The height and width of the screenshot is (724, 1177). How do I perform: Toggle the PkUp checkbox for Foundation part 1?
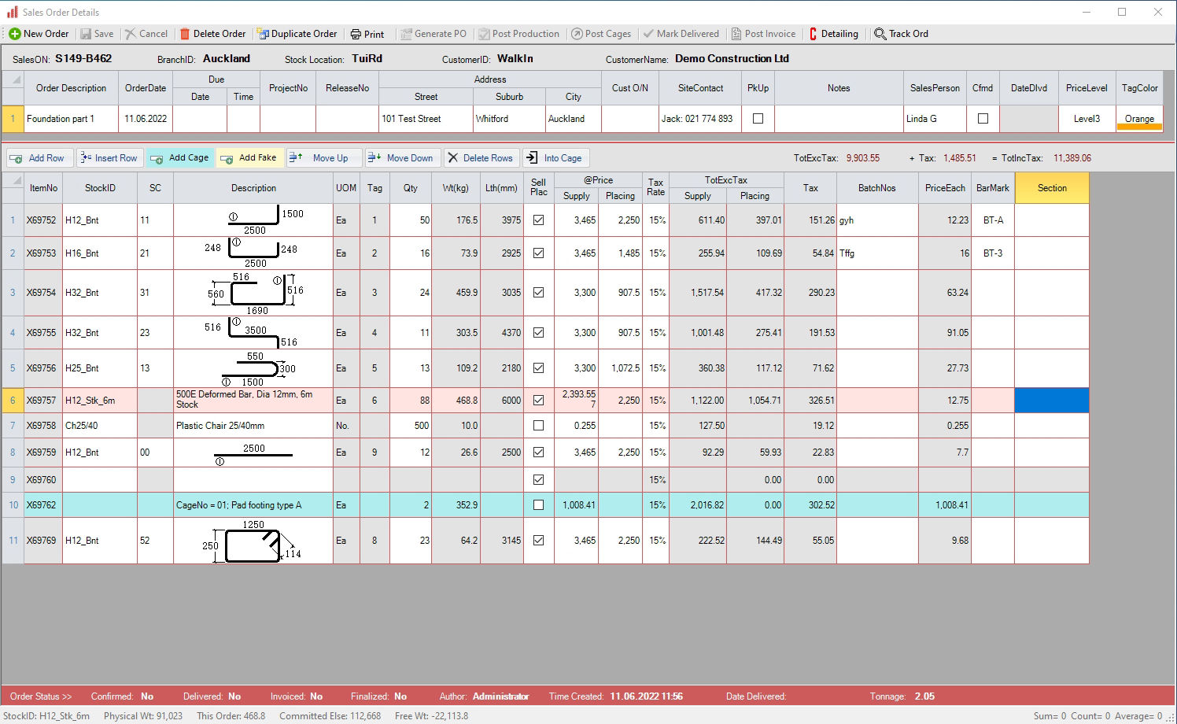(758, 119)
